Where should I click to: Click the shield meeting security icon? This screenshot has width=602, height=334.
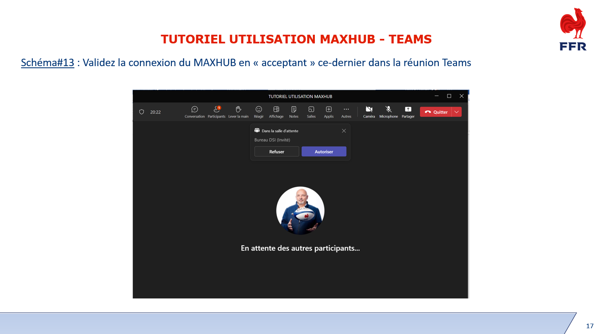pyautogui.click(x=141, y=112)
